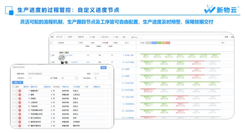Delete row 1 面辅料到厂 with red icon
This screenshot has width=245, height=133.
[20, 91]
